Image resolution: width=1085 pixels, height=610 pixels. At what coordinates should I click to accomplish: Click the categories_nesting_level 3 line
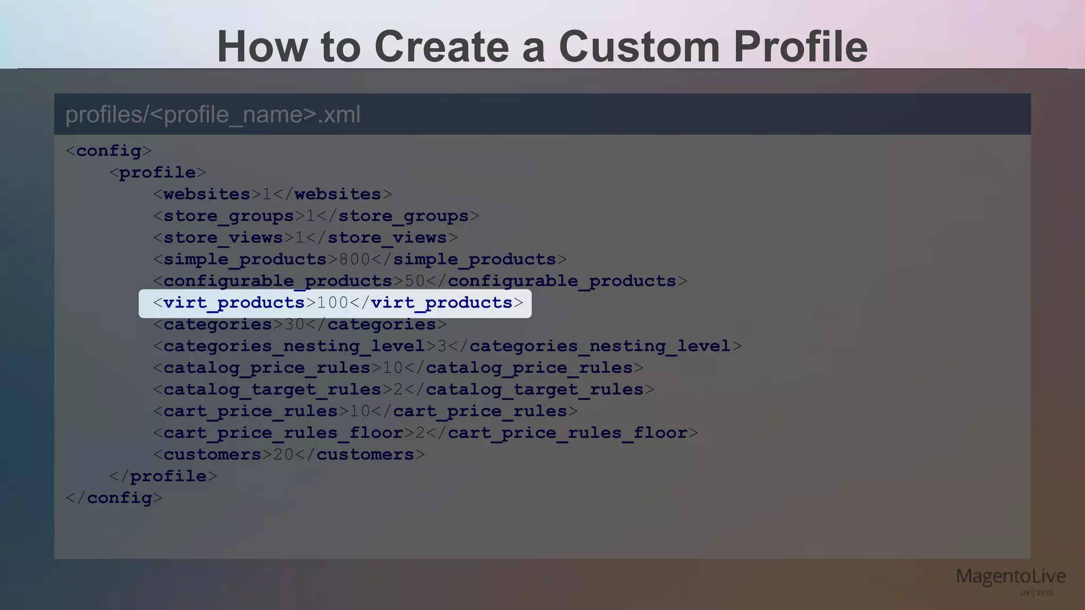(x=447, y=346)
